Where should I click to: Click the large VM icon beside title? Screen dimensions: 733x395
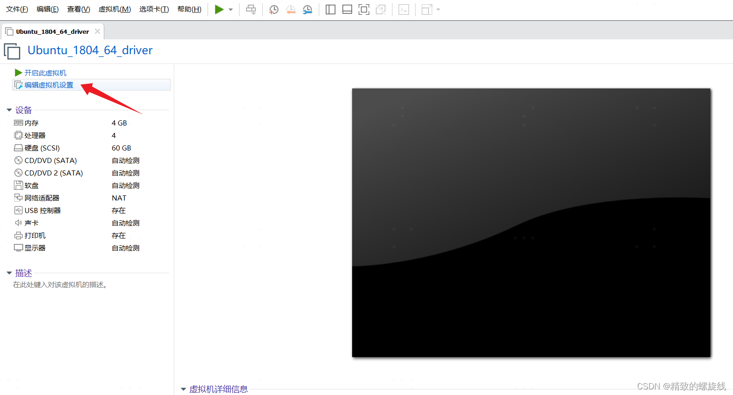pos(13,51)
